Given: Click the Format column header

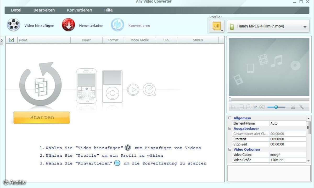Looking at the screenshot, I should [x=113, y=40].
